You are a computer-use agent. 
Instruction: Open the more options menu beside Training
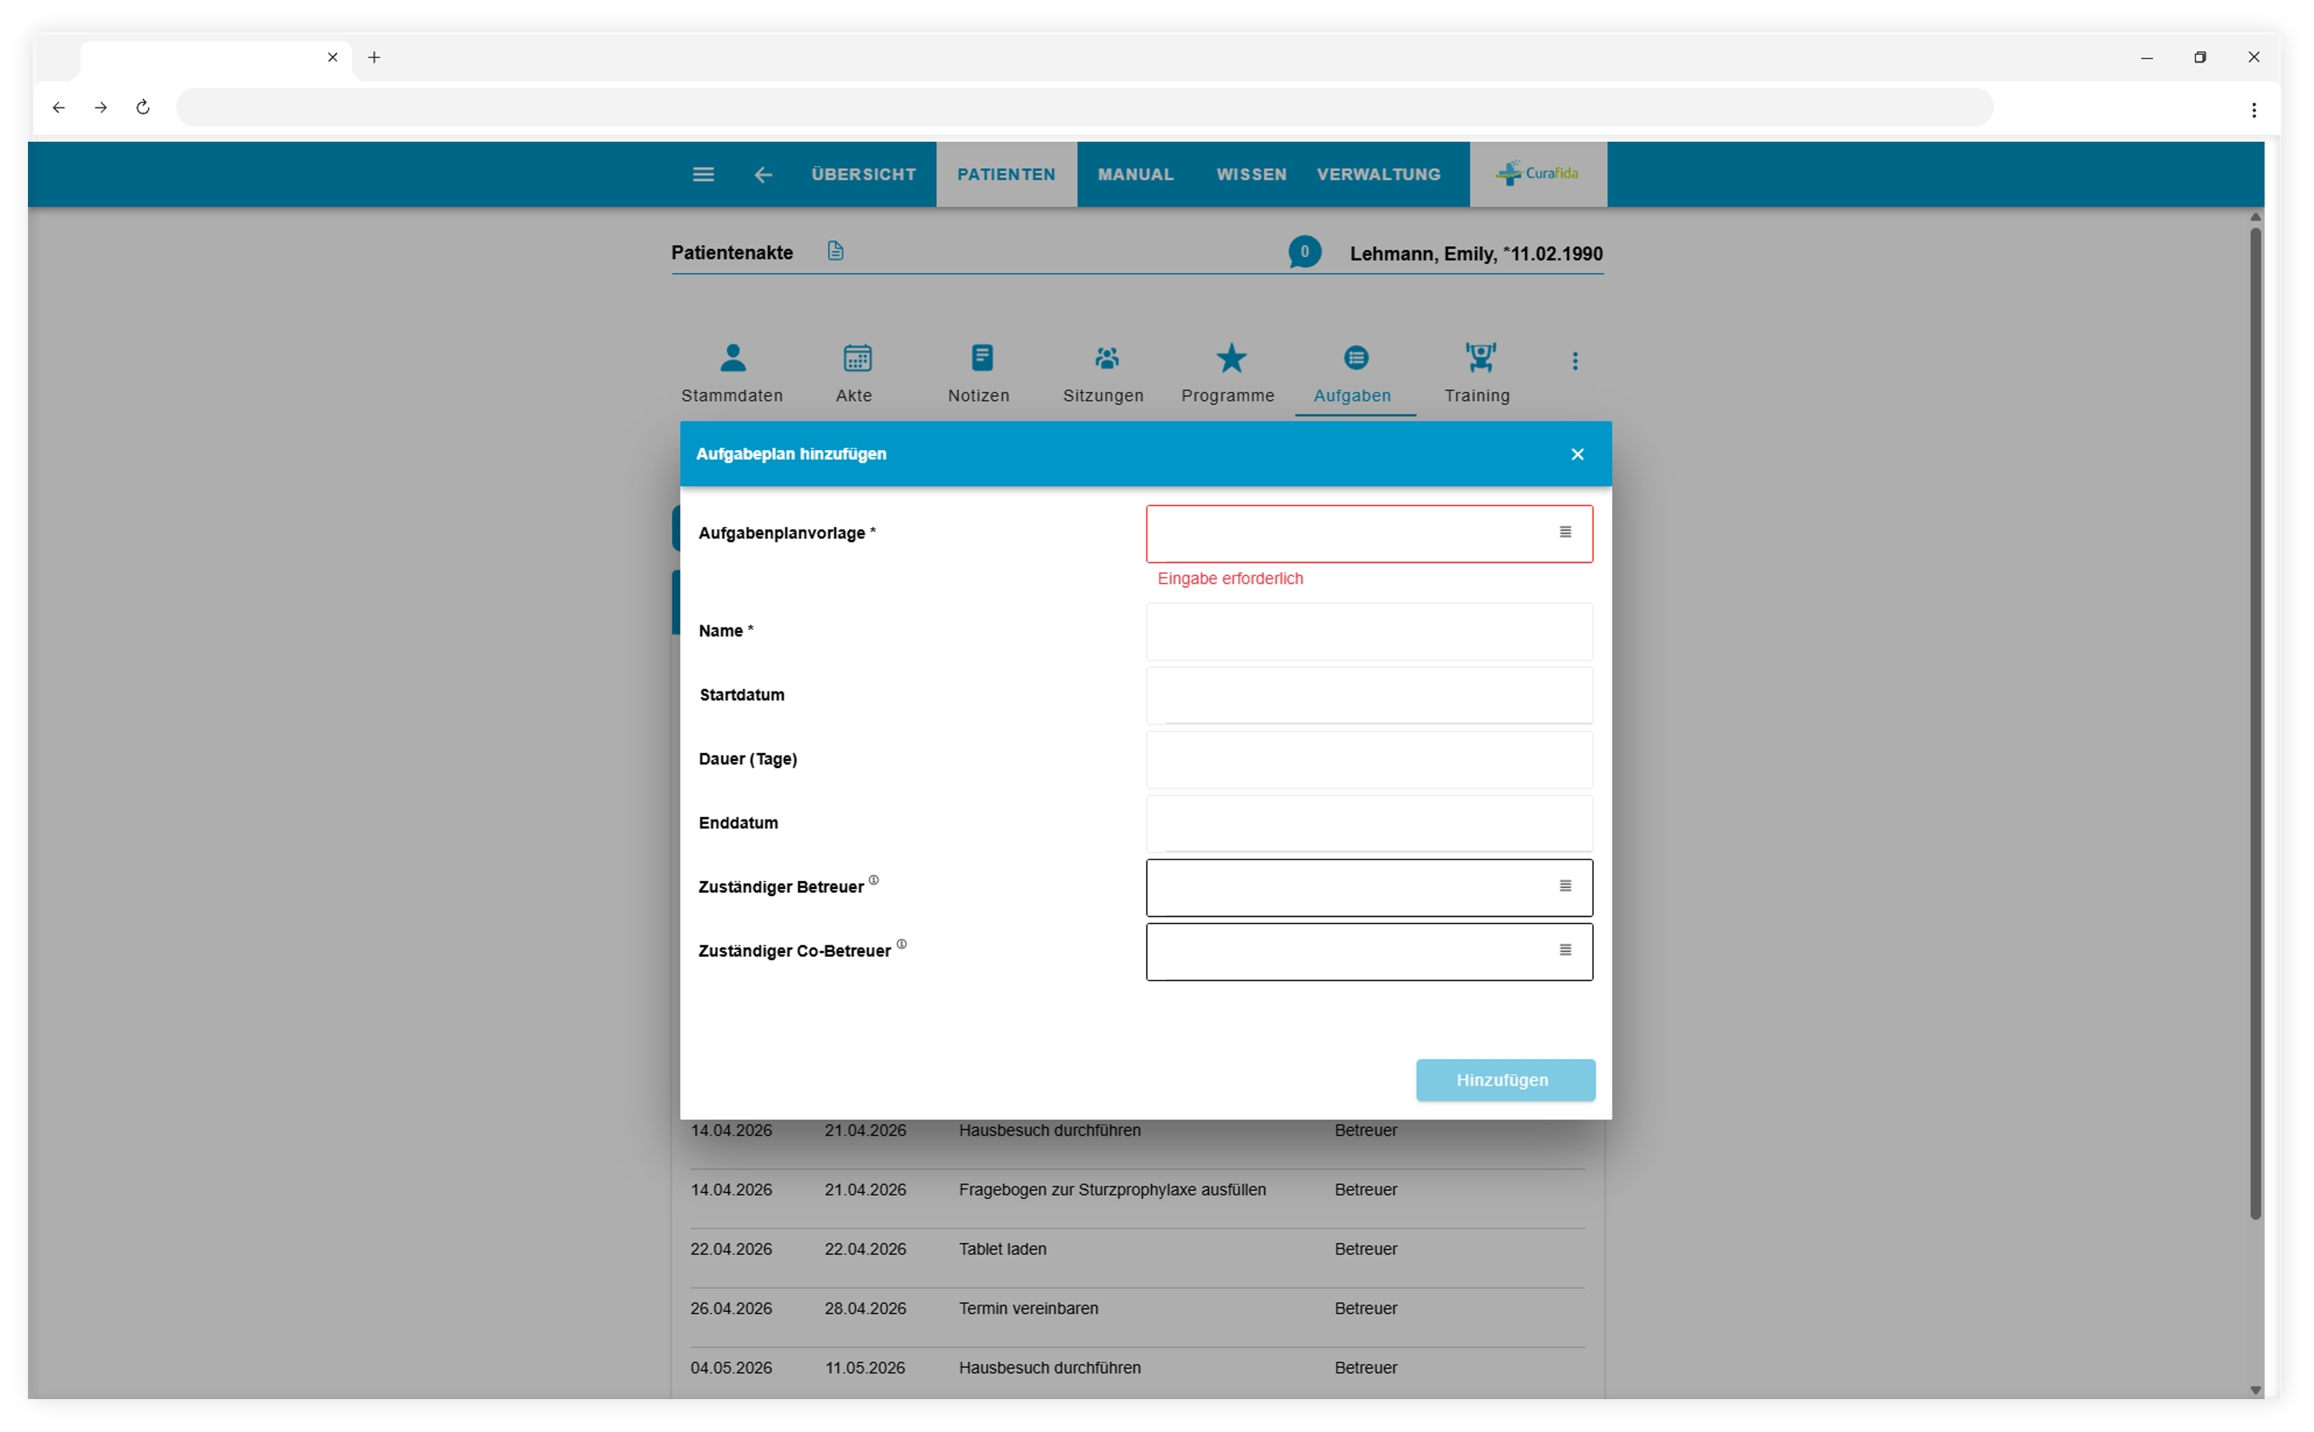coord(1574,361)
